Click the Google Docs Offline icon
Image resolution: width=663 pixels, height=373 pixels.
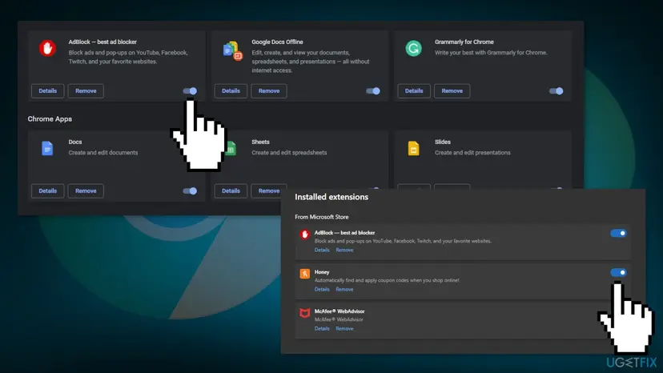coord(232,50)
